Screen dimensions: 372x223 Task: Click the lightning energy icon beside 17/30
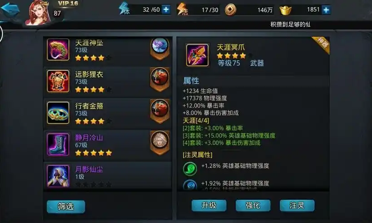(182, 9)
